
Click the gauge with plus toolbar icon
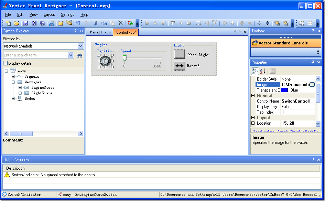point(52,23)
